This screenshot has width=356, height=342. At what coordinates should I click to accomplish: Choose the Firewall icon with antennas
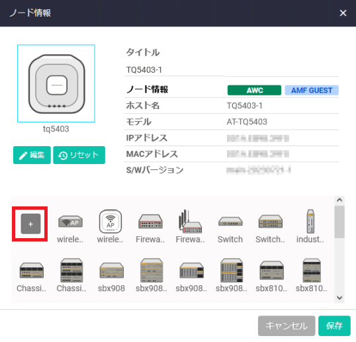(190, 221)
